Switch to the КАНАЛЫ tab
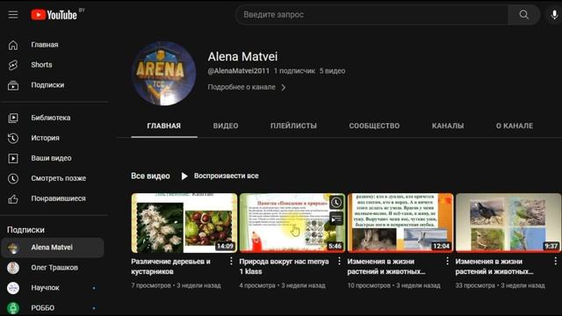Image resolution: width=562 pixels, height=316 pixels. click(448, 126)
